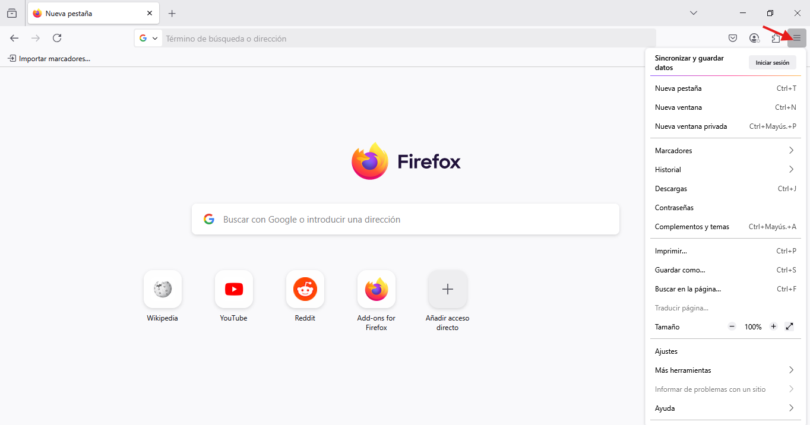Increase zoom with the plus button
810x425 pixels.
[773, 326]
